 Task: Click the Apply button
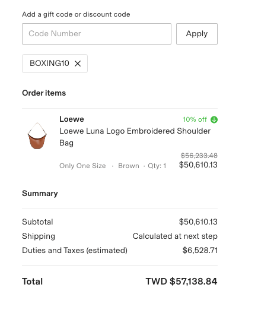[197, 34]
